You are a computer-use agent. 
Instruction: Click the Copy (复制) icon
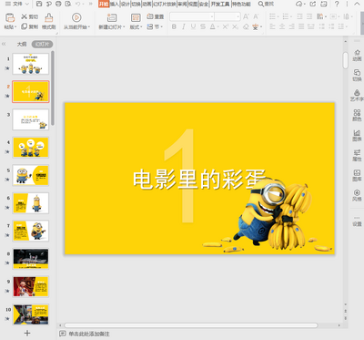(x=25, y=26)
